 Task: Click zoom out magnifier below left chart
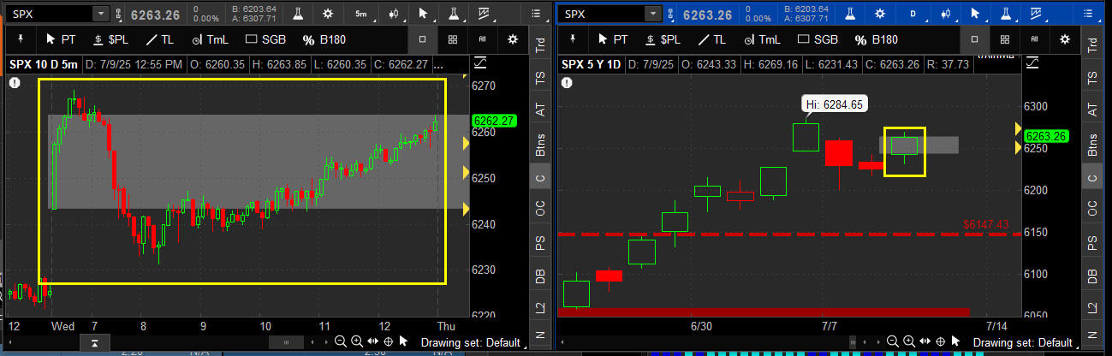340,341
